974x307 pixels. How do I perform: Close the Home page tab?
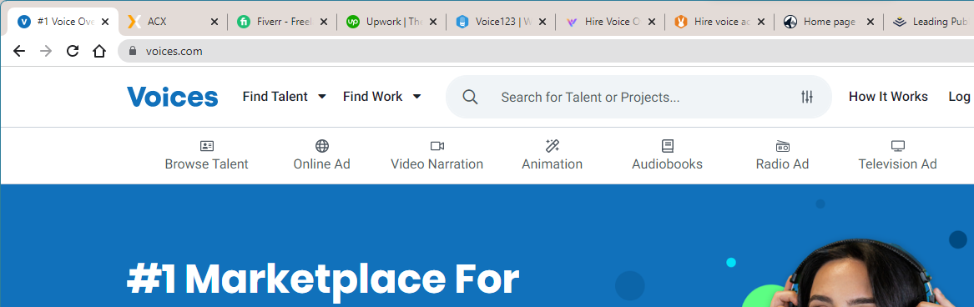pos(871,22)
